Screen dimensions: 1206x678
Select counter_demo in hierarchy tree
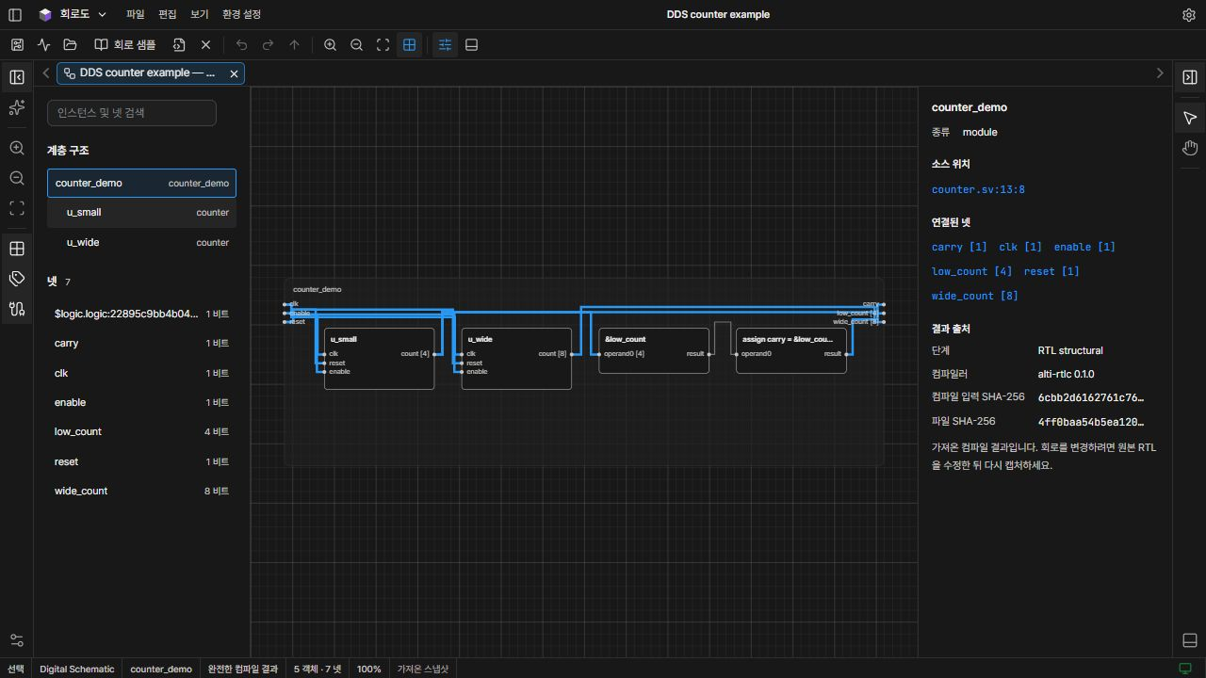[x=141, y=184]
